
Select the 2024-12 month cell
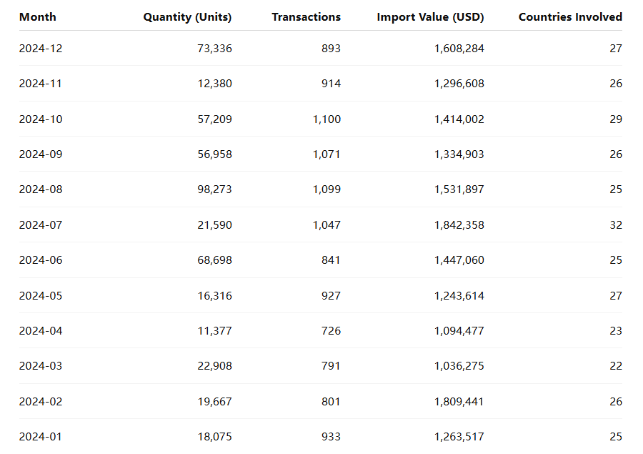tap(41, 49)
